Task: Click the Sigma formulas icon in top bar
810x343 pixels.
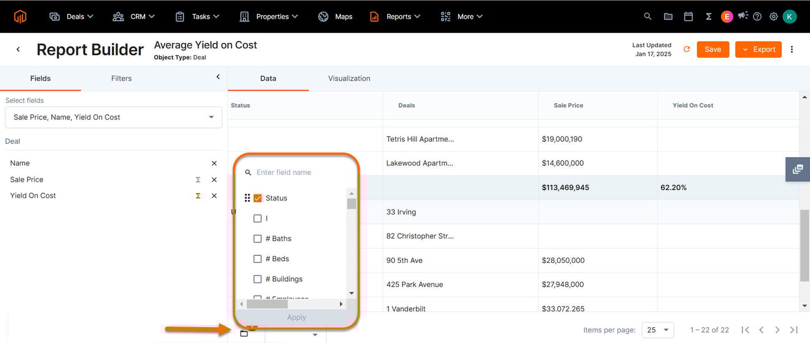Action: pos(709,16)
